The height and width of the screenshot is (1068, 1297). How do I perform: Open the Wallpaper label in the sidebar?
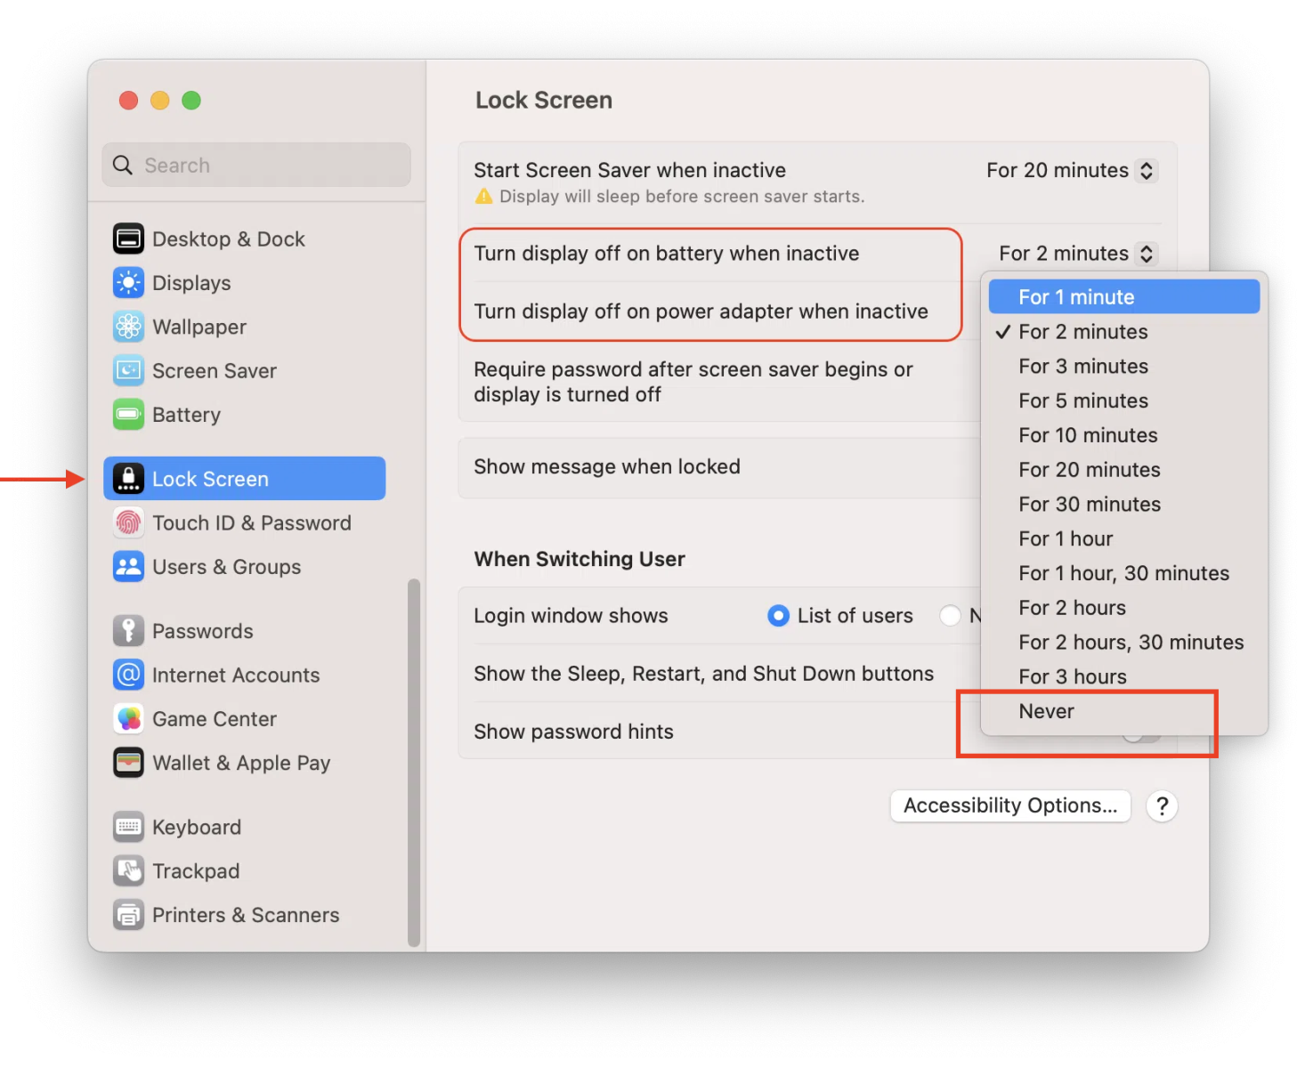pyautogui.click(x=199, y=327)
